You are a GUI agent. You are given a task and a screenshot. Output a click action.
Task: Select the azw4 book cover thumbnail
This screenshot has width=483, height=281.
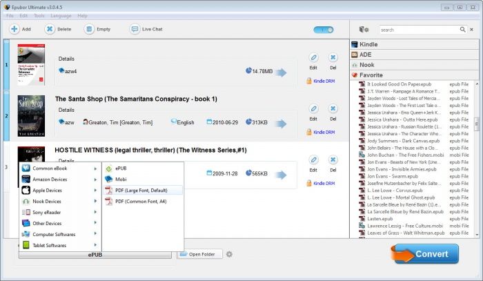pyautogui.click(x=31, y=65)
